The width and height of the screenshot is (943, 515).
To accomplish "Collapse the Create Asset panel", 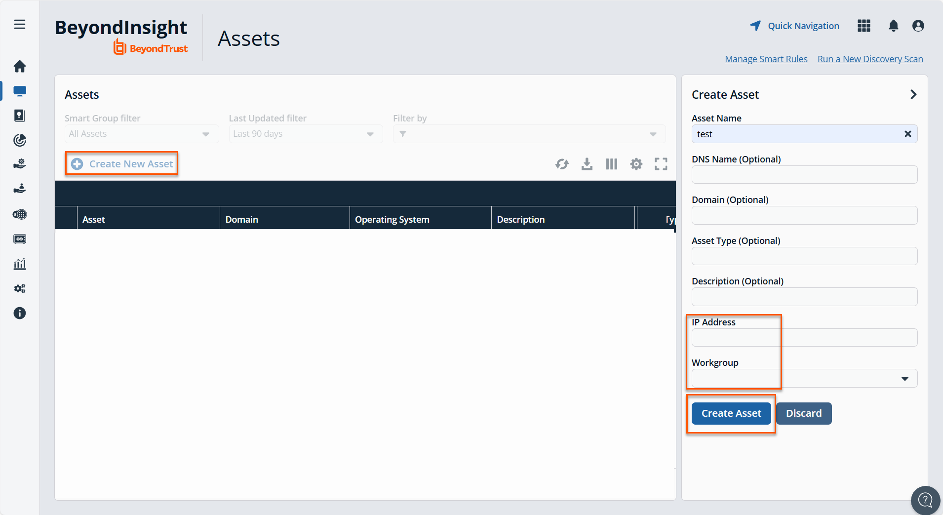I will pyautogui.click(x=913, y=94).
